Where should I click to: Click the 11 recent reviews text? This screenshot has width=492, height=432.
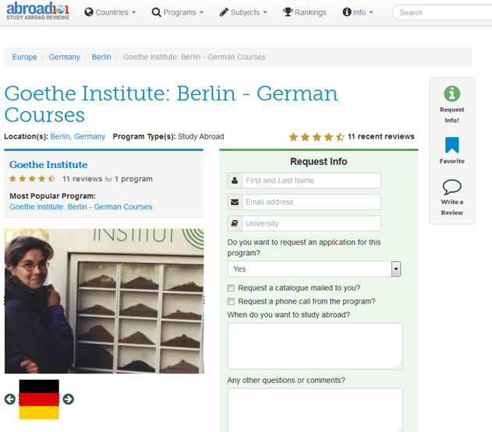[381, 136]
